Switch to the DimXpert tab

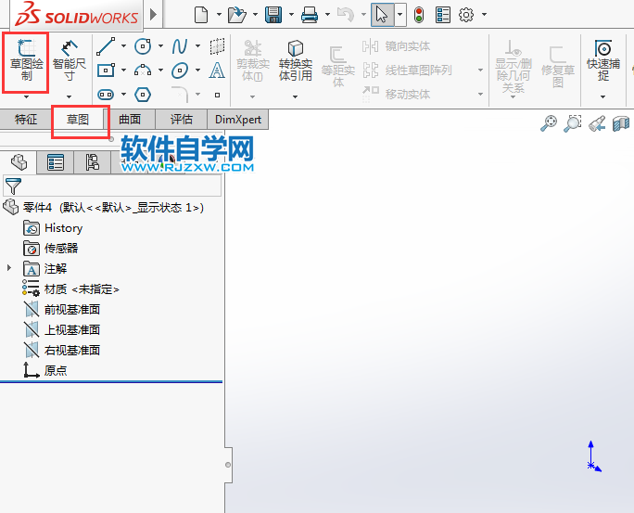click(x=238, y=120)
